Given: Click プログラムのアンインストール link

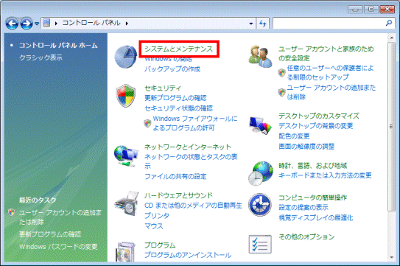Looking at the screenshot, I should [x=188, y=255].
